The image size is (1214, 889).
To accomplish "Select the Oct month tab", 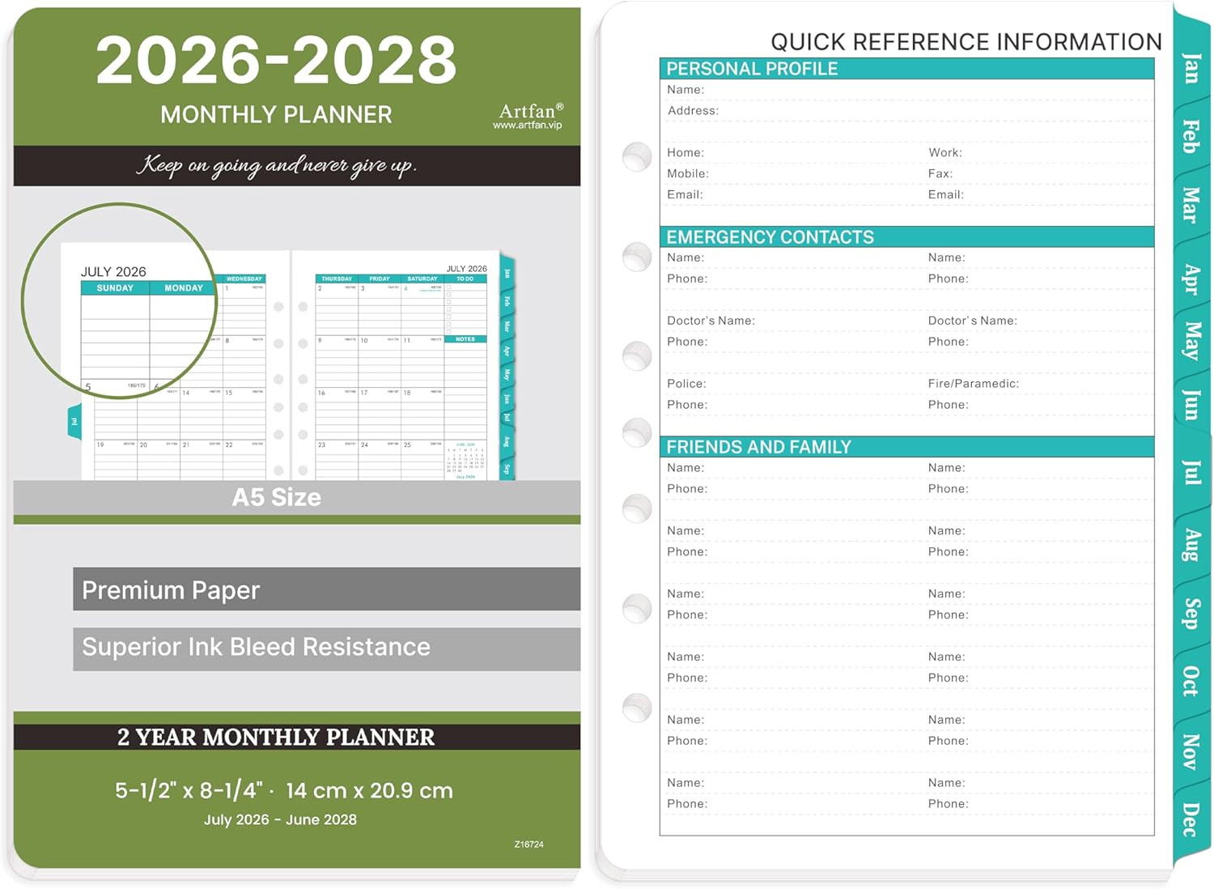I will coord(1191,681).
